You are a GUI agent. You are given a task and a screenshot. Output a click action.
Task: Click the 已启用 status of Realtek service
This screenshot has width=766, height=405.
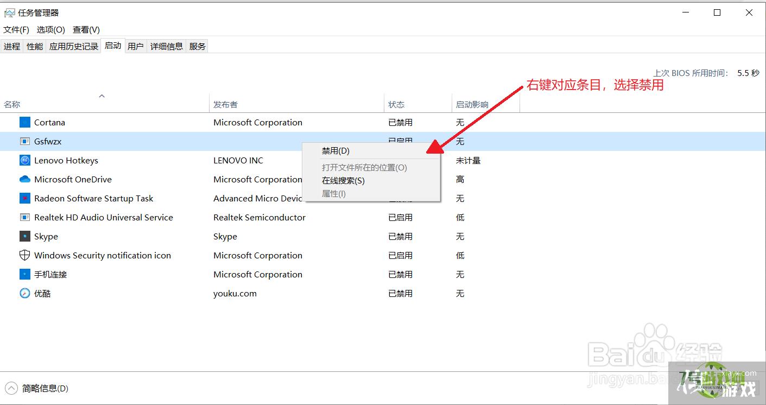(x=401, y=218)
